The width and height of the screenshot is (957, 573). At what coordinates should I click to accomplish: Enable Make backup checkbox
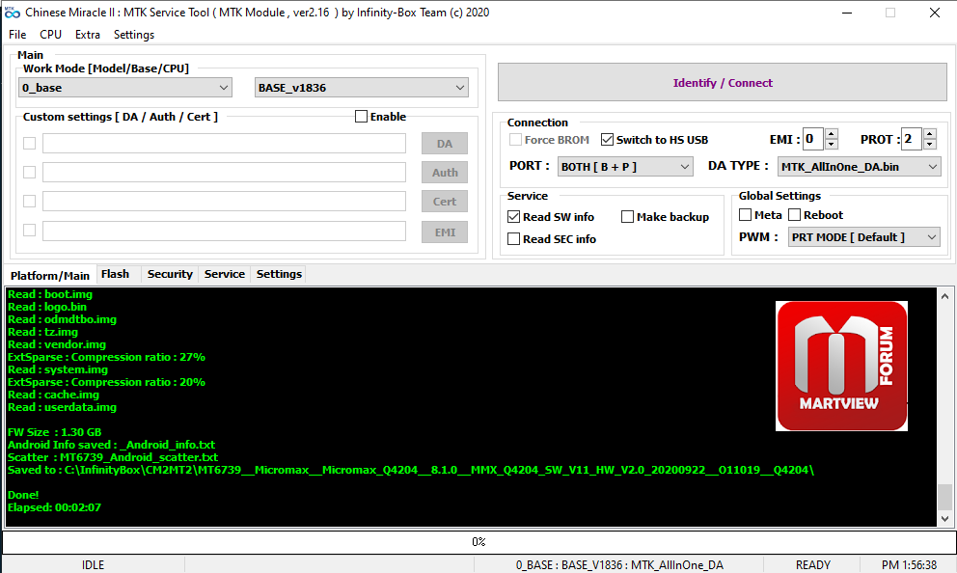point(627,217)
